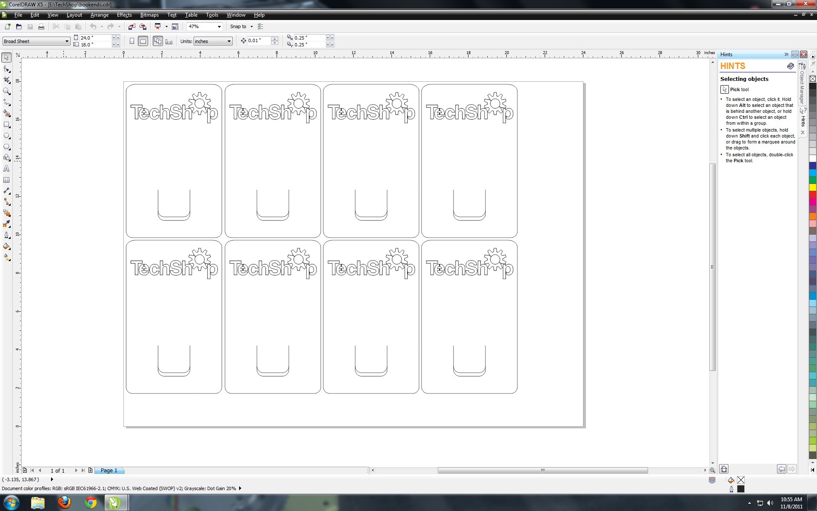Viewport: 817px width, 511px height.
Task: Expand the document color profiles arrow
Action: (x=240, y=488)
